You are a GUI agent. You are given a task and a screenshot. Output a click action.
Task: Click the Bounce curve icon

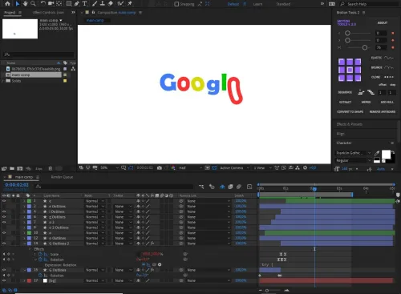pos(389,67)
